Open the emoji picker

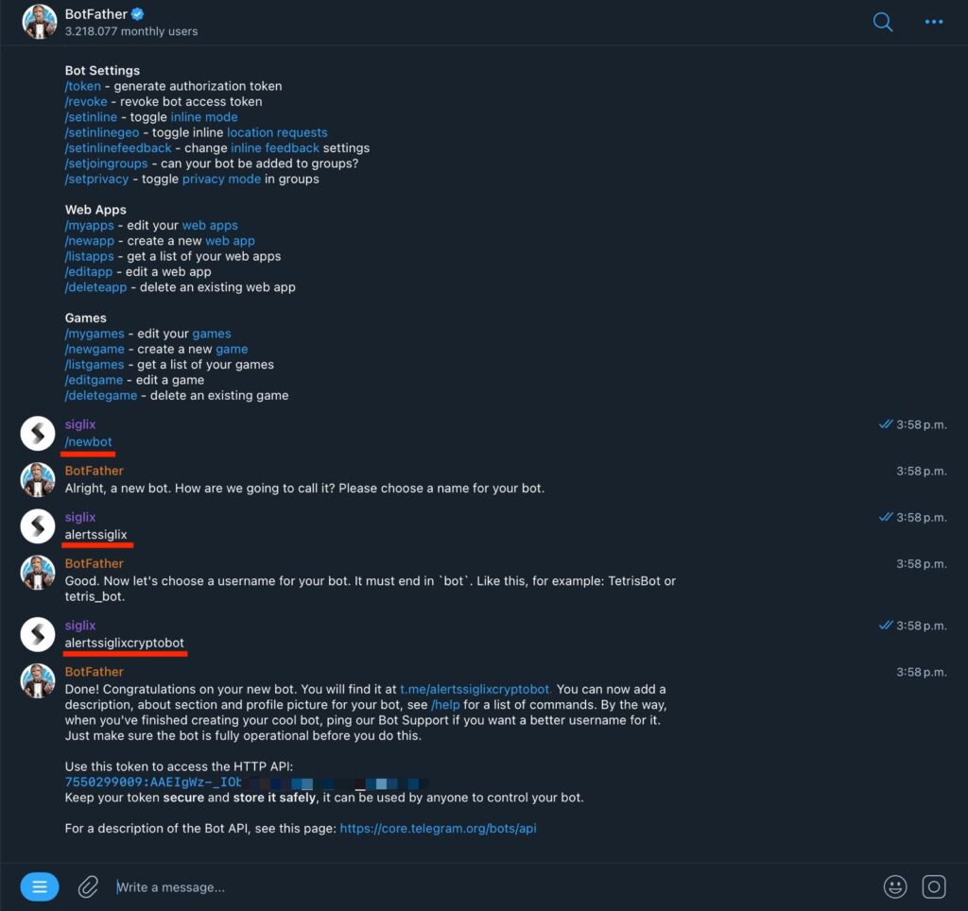click(x=895, y=887)
